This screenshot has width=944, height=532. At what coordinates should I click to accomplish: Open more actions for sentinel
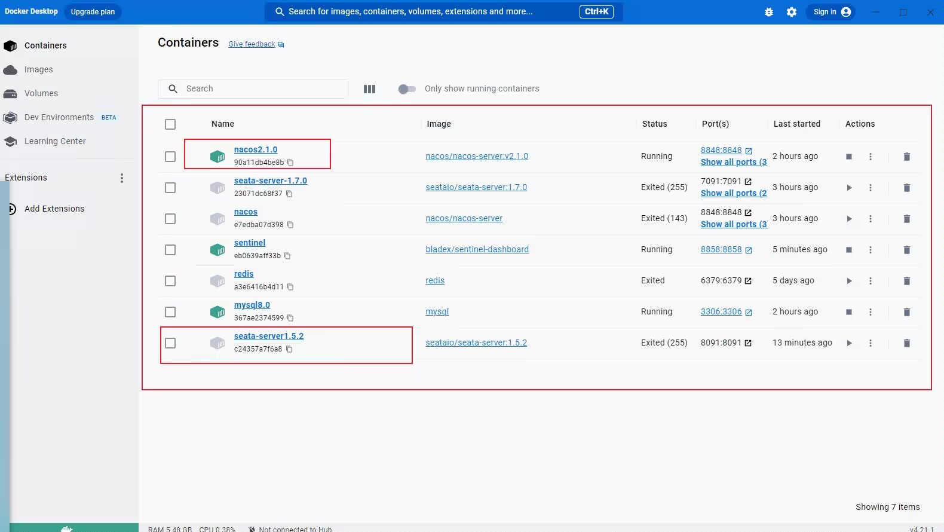pos(871,250)
